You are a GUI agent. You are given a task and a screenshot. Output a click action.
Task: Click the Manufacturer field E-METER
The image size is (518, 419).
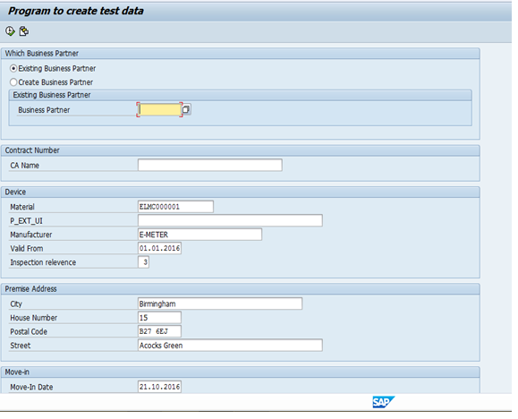(x=200, y=235)
